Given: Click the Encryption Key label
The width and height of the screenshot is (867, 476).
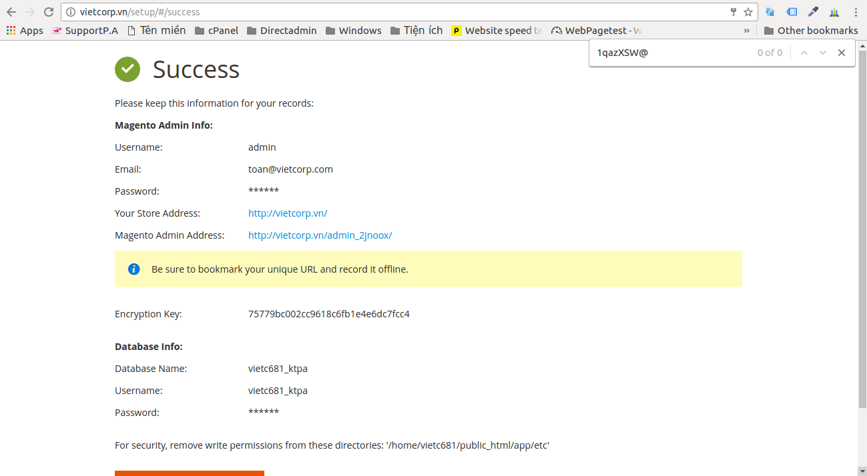Looking at the screenshot, I should 148,314.
